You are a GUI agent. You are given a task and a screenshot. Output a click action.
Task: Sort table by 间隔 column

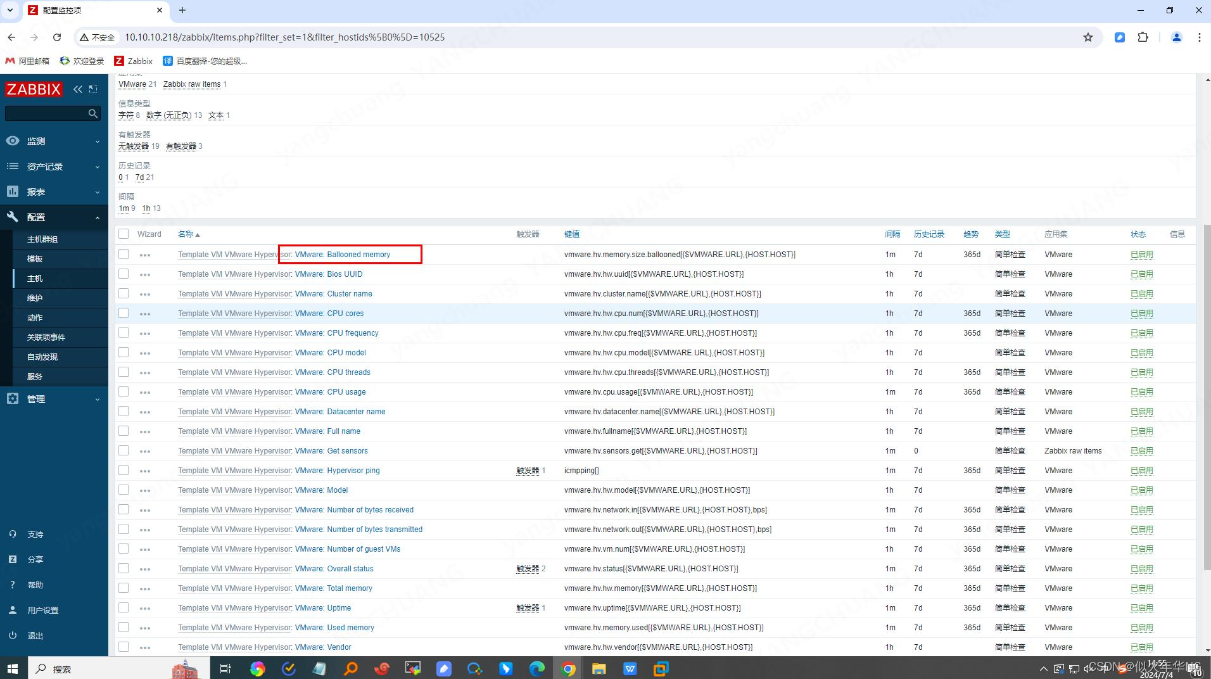(x=892, y=234)
